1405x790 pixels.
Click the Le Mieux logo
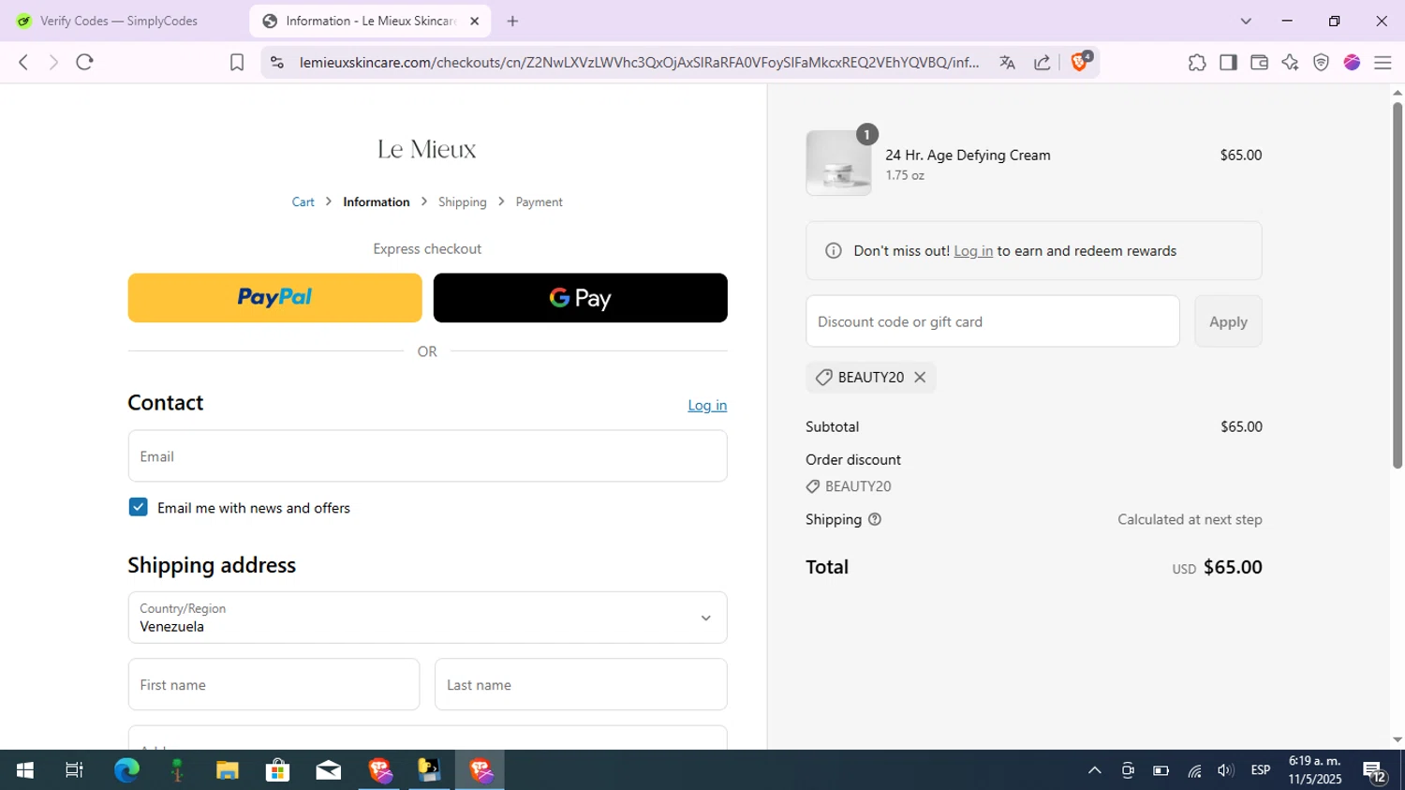point(427,149)
